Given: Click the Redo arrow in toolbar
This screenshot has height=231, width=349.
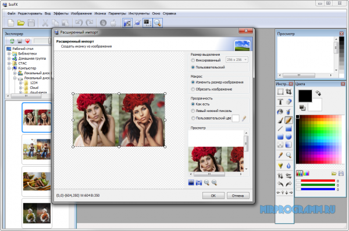Looking at the screenshot, I should pyautogui.click(x=90, y=23).
